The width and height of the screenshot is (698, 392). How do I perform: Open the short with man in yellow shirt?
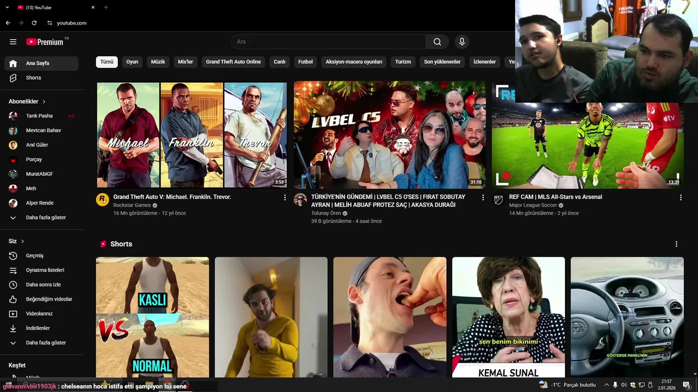271,317
